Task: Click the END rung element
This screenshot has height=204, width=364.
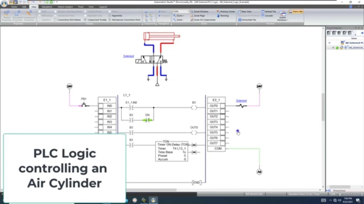Action: point(197,183)
